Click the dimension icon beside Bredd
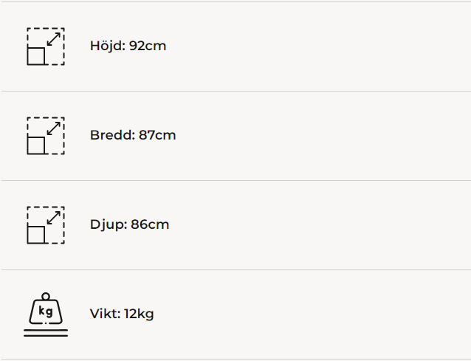 coord(46,136)
